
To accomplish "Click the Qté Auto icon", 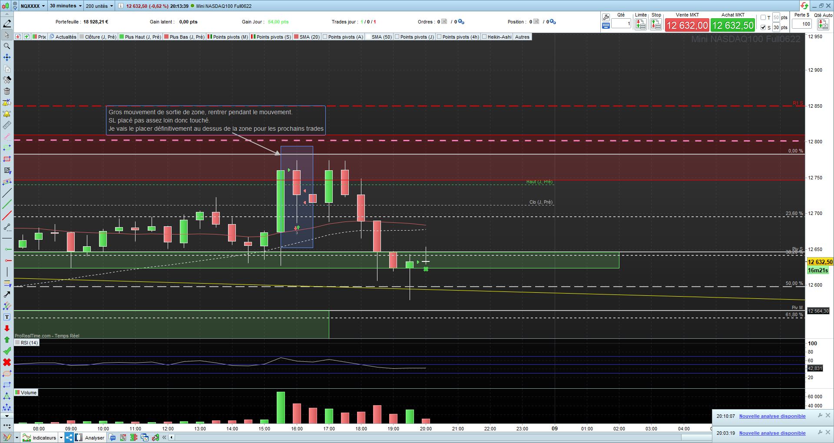I will (x=823, y=25).
